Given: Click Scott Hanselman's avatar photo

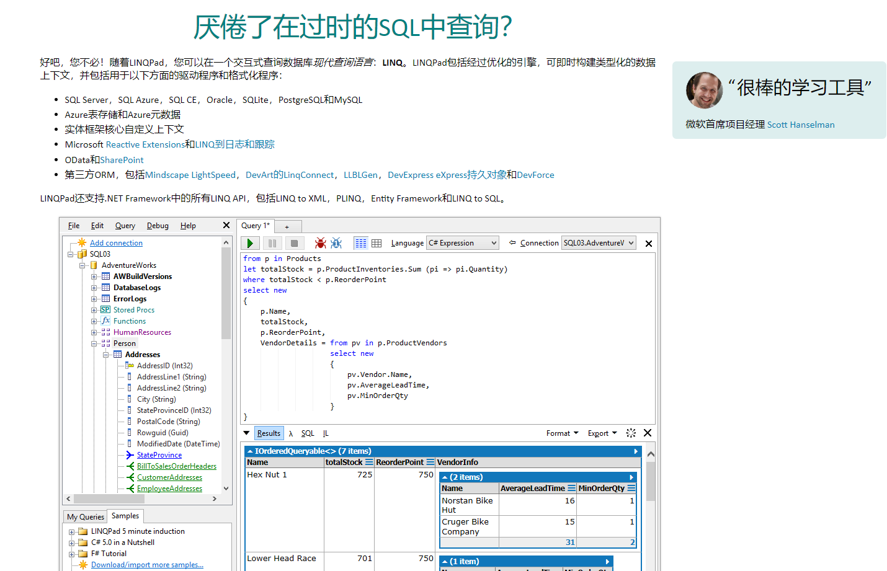Looking at the screenshot, I should pos(704,91).
